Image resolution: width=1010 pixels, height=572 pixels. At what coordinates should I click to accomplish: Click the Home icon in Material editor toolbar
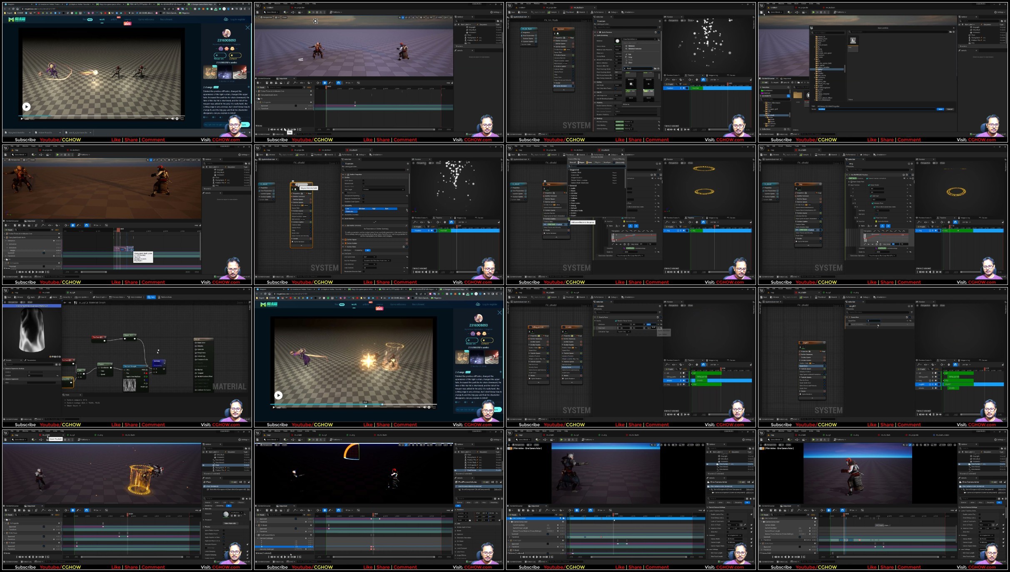pos(53,297)
